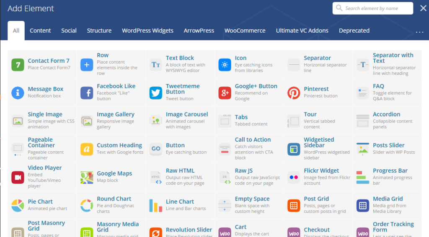This screenshot has height=237, width=429.
Task: Click the magnifier search icon
Action: [339, 8]
